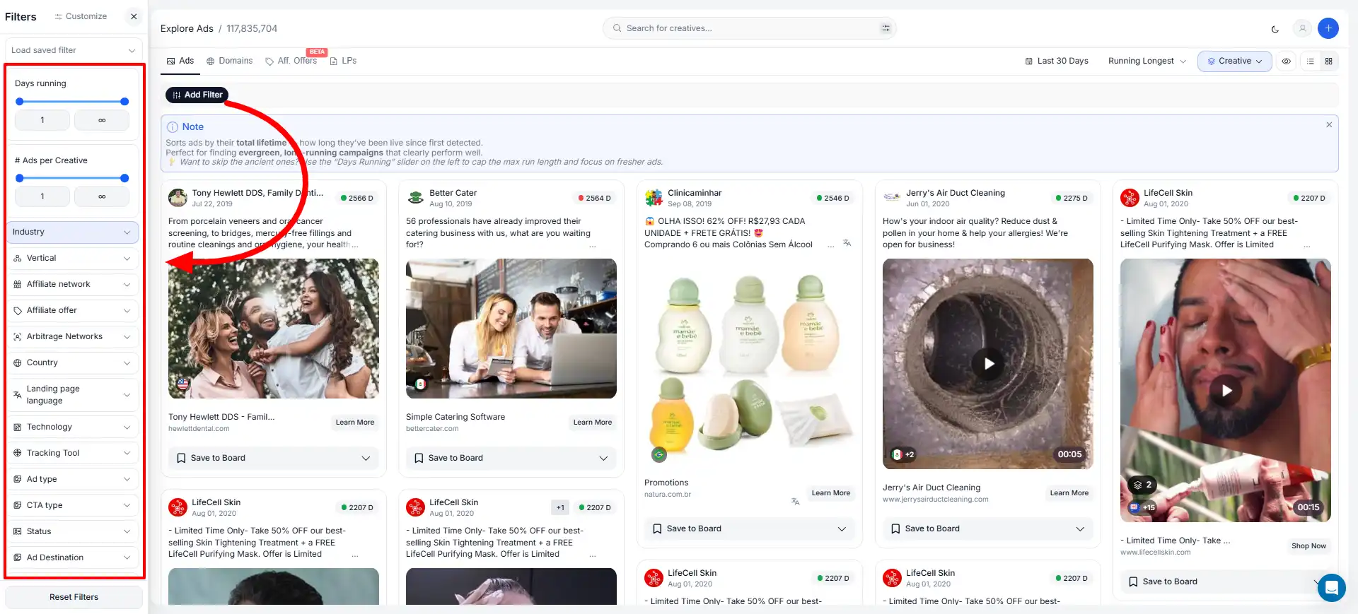Expand the Affiliate offer filter
This screenshot has width=1358, height=614.
click(x=74, y=310)
